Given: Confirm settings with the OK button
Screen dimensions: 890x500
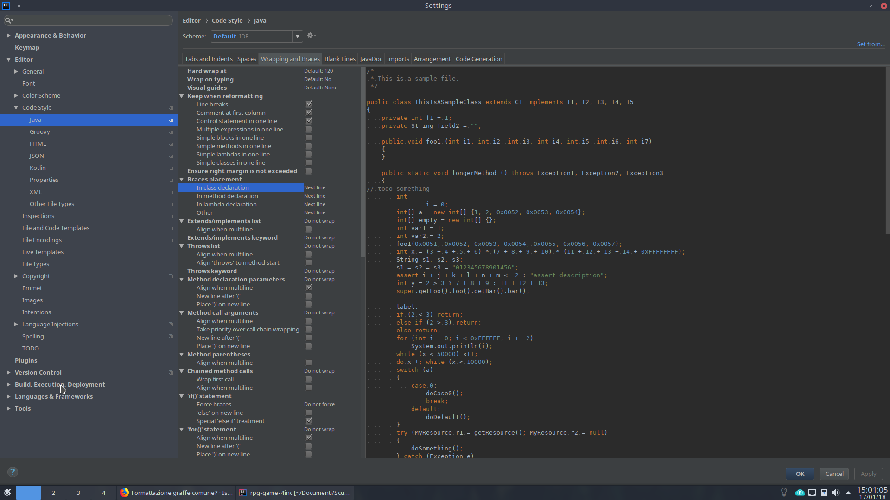Looking at the screenshot, I should pyautogui.click(x=800, y=474).
